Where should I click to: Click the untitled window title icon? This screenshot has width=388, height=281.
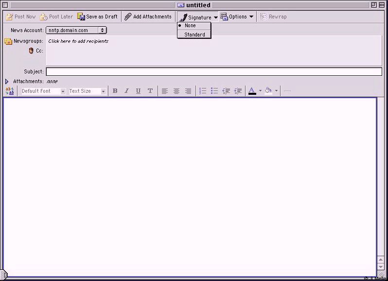click(181, 5)
